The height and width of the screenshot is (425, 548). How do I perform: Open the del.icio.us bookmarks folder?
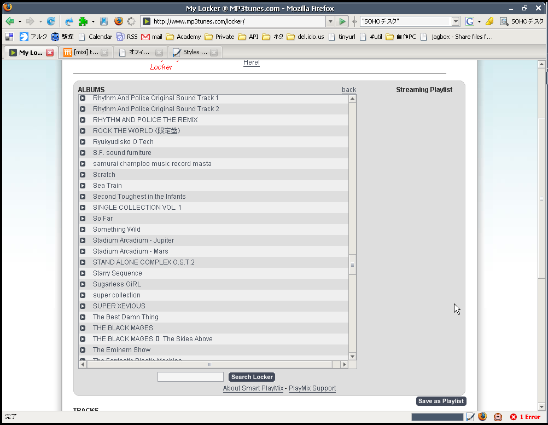tap(306, 37)
